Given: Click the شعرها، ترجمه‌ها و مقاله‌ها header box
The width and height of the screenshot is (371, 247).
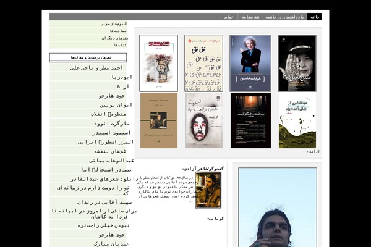Looking at the screenshot, I should (88, 57).
